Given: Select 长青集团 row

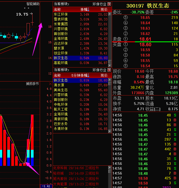Looking at the screenshot, I should click(x=81, y=24).
